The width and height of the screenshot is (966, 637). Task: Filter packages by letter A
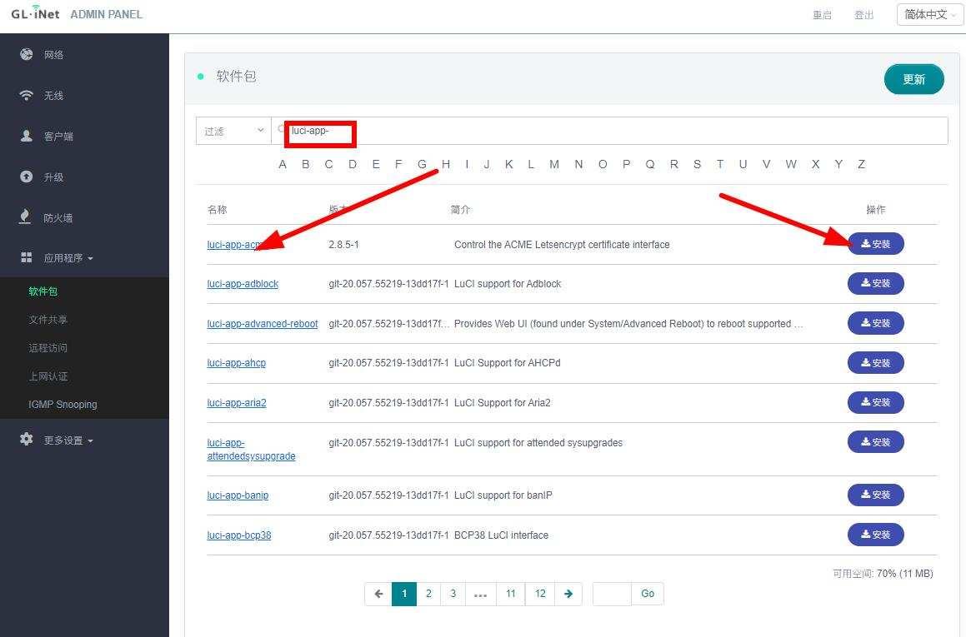(x=283, y=164)
